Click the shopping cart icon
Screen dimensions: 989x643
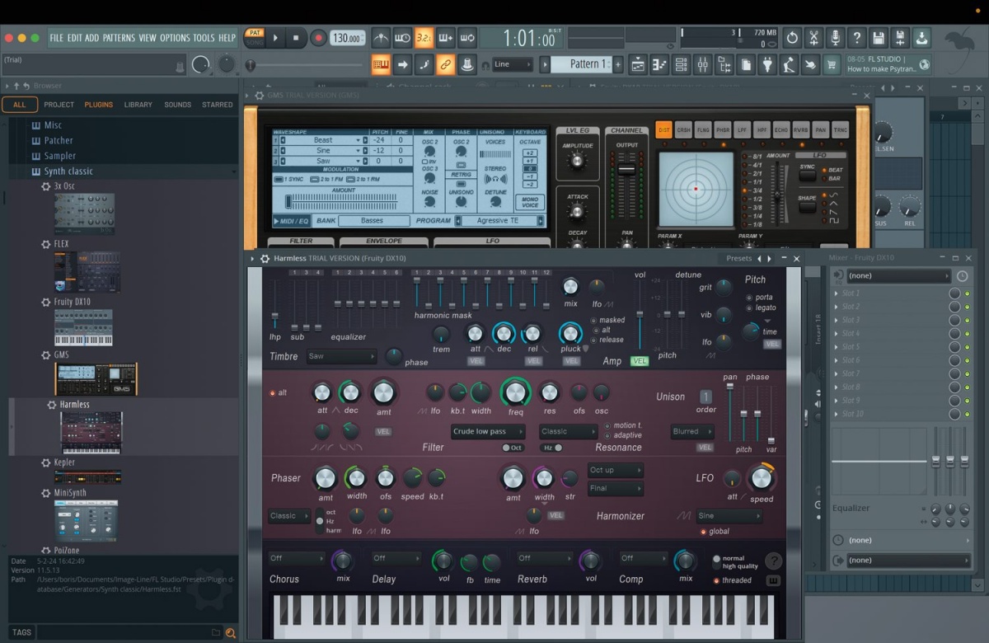tap(832, 64)
